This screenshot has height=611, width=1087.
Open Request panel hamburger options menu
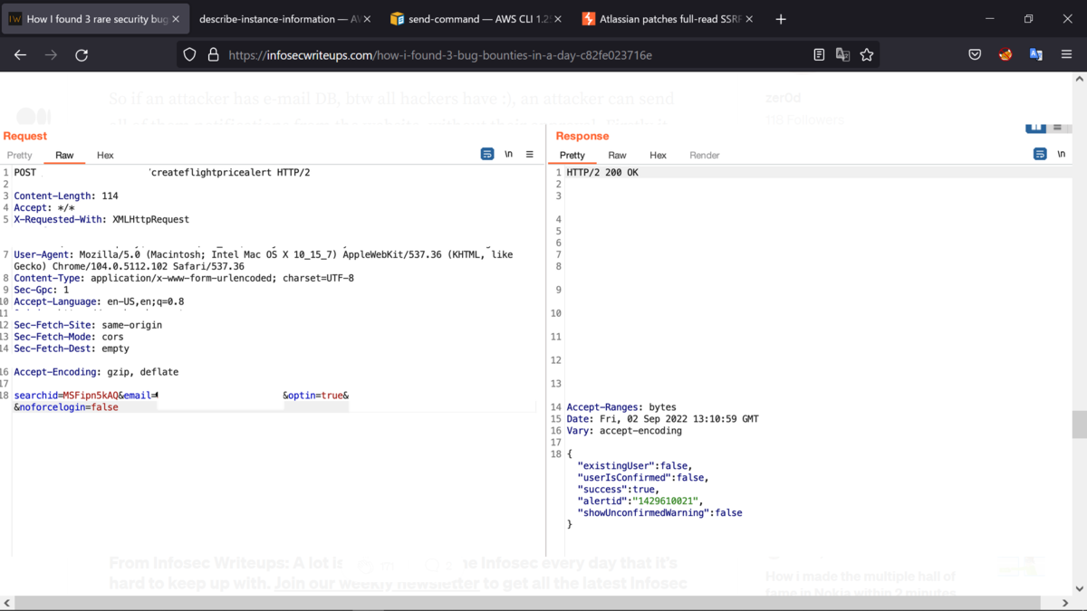[x=530, y=154]
